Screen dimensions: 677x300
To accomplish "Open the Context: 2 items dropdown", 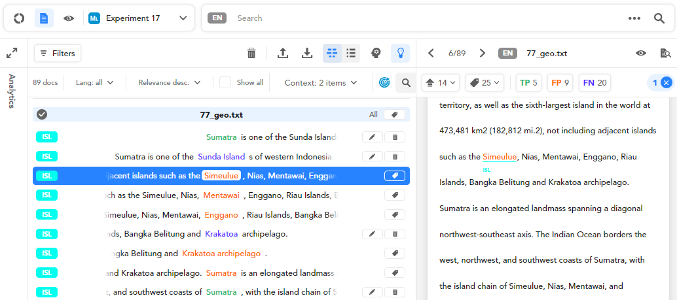I will [321, 83].
